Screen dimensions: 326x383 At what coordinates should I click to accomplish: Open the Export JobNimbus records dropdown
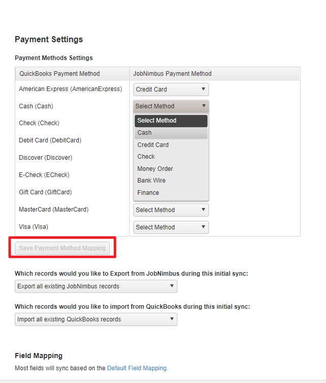[x=96, y=286]
